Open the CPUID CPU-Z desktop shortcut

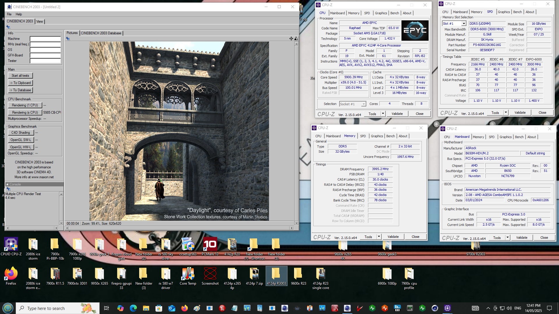[x=11, y=247]
